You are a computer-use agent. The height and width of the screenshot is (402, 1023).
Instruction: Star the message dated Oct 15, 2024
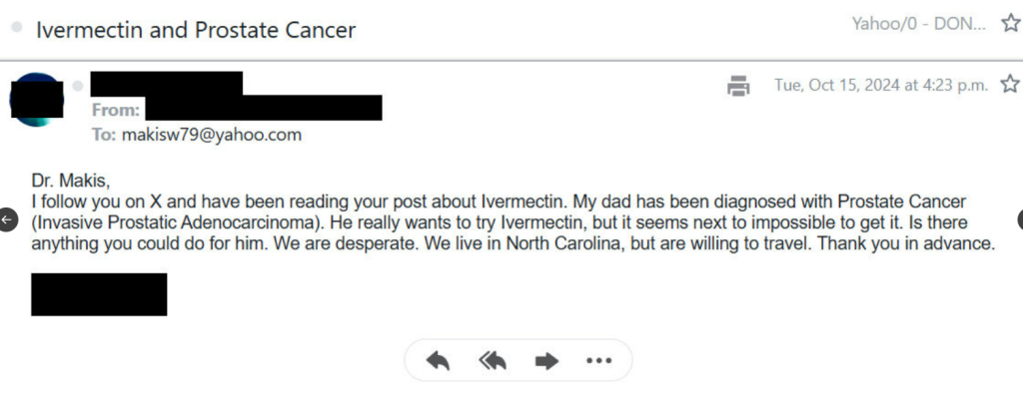tap(1010, 85)
